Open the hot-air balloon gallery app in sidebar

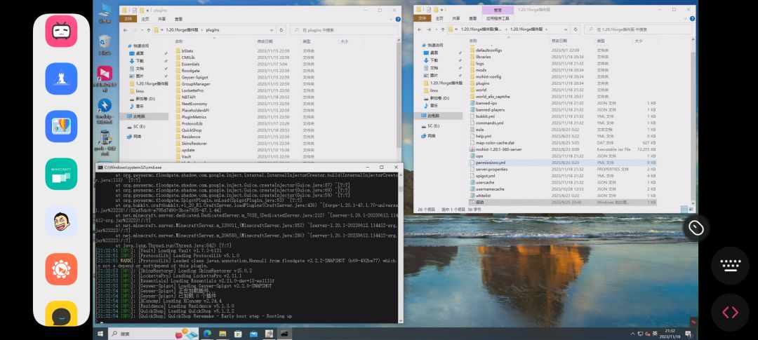tap(61, 126)
